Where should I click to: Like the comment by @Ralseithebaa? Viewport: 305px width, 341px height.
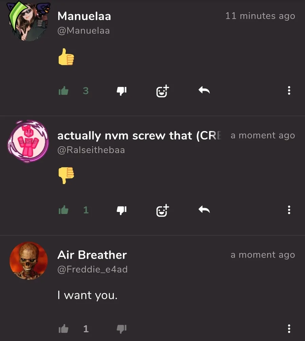(64, 210)
